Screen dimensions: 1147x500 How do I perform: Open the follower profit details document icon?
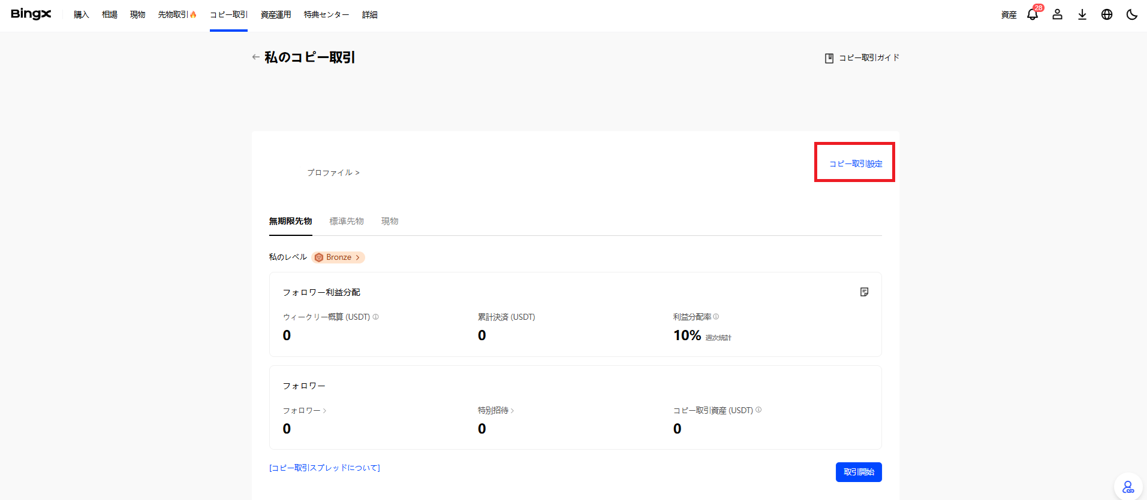(864, 292)
